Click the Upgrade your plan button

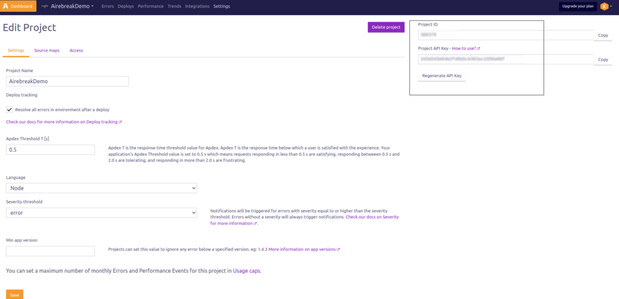point(578,7)
